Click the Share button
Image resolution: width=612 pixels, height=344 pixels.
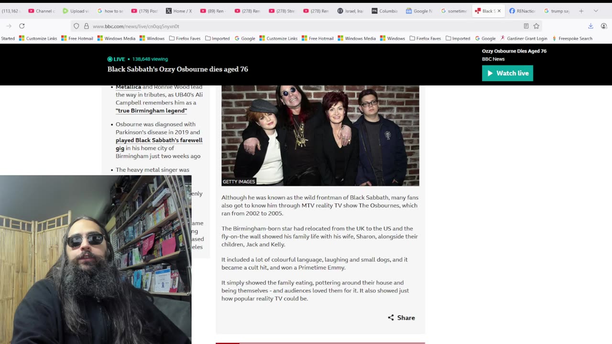coord(401,318)
